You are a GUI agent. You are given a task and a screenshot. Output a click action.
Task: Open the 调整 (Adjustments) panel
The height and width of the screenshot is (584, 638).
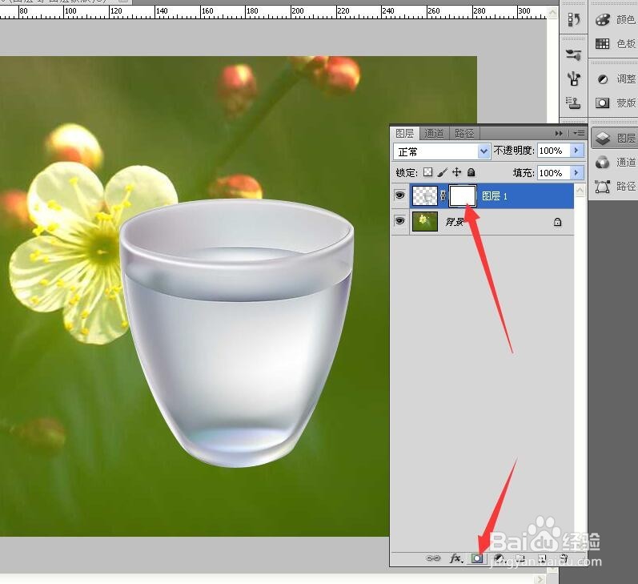615,79
